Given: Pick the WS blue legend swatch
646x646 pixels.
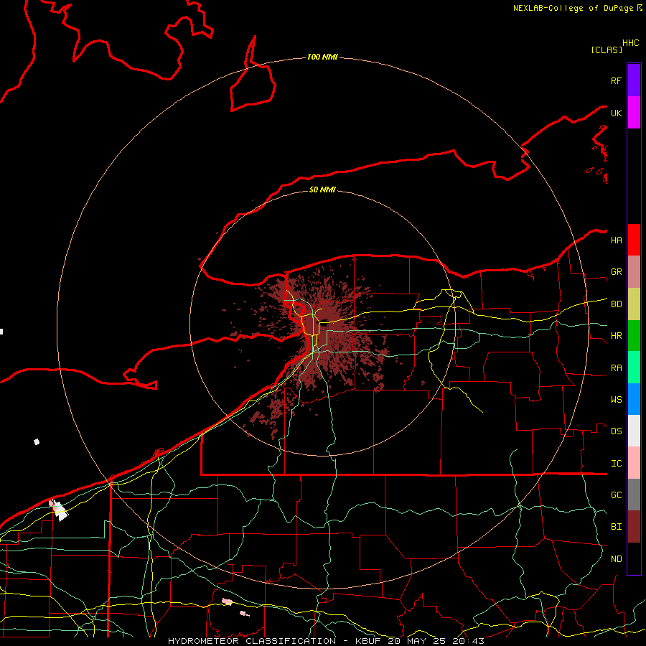Looking at the screenshot, I should [634, 399].
